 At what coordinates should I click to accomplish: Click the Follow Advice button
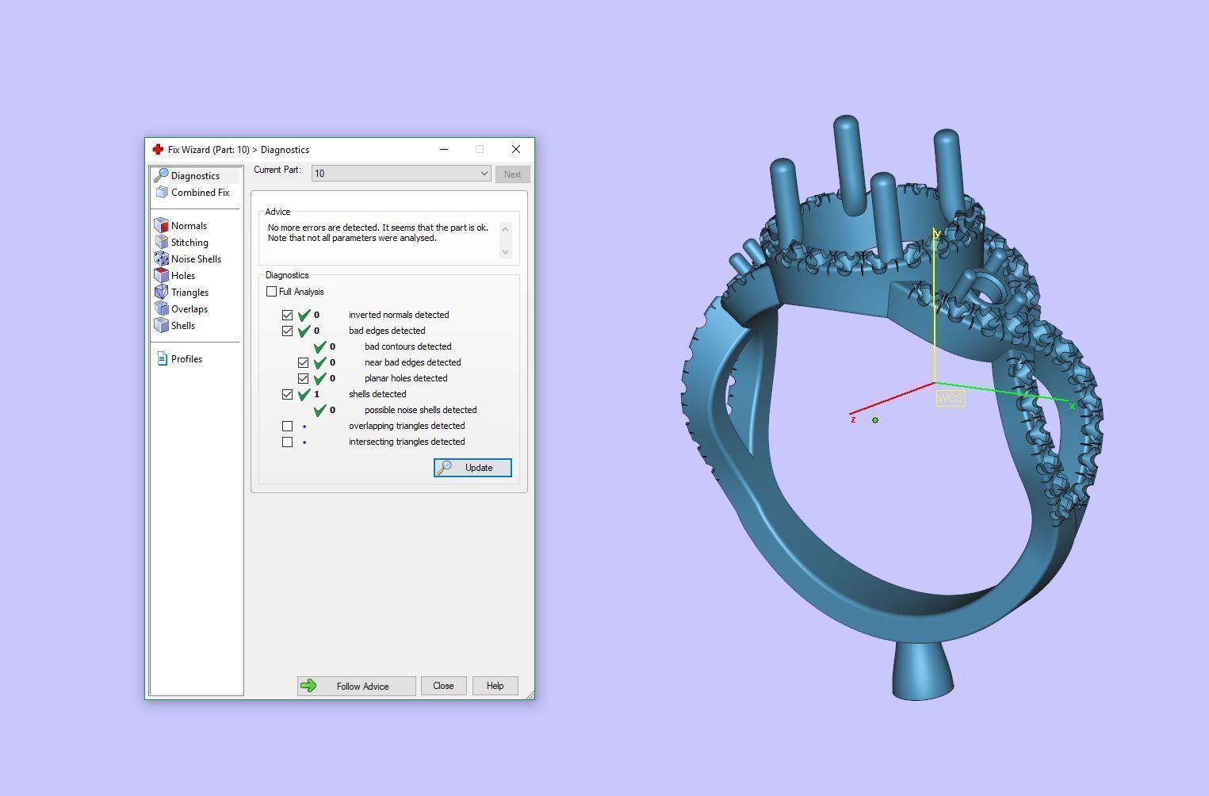tap(356, 686)
